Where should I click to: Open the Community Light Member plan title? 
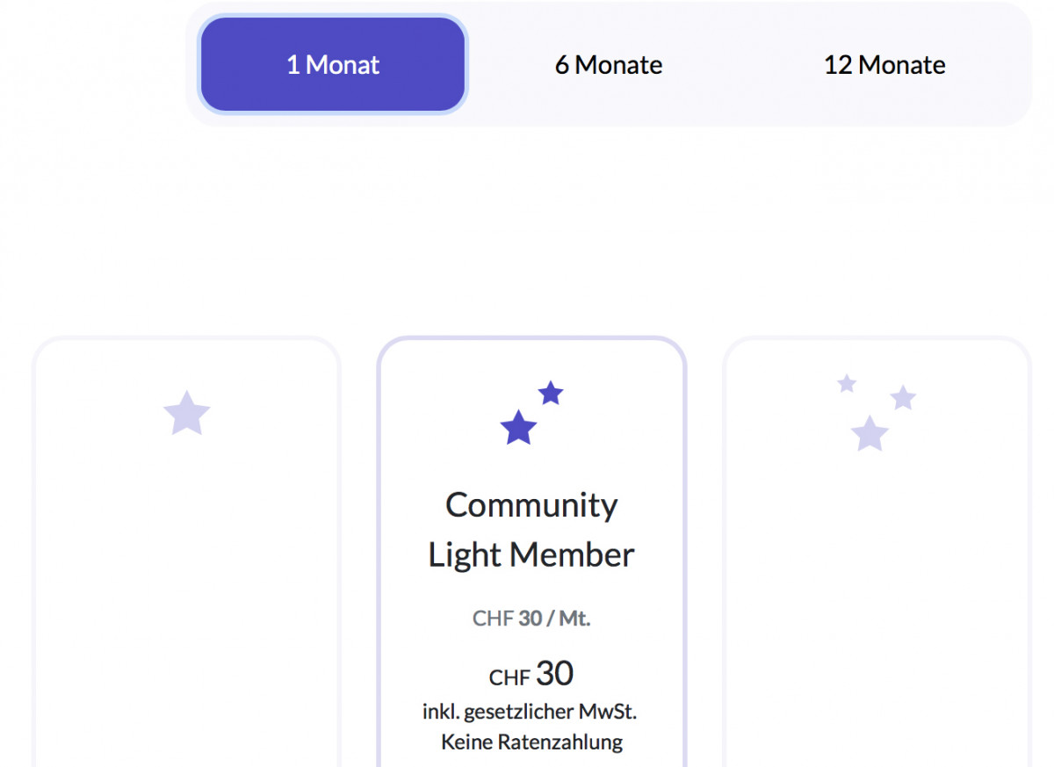tap(531, 530)
